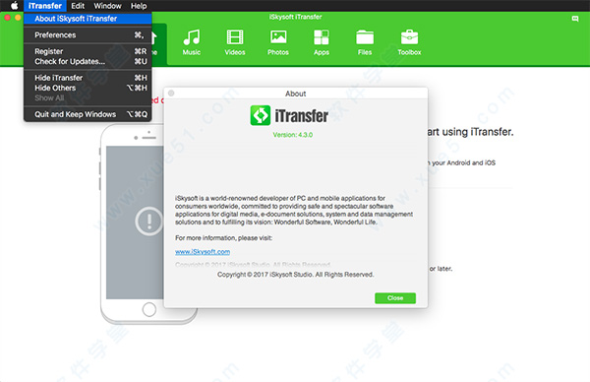Click the green Close button
Viewport: 590px width, 382px height.
click(x=395, y=298)
